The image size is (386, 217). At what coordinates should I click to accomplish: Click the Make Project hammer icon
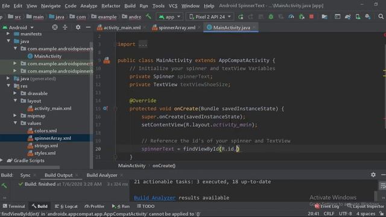[x=148, y=16]
